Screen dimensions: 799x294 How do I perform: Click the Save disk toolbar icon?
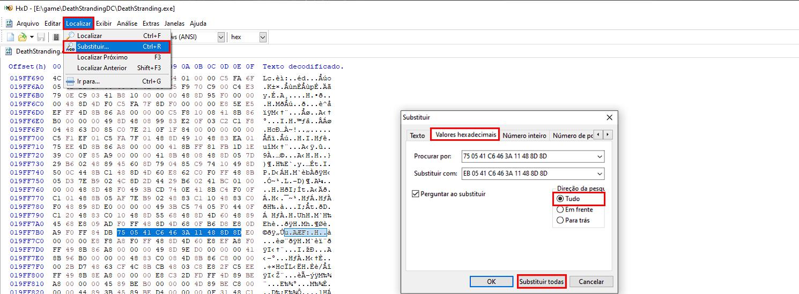click(x=41, y=37)
